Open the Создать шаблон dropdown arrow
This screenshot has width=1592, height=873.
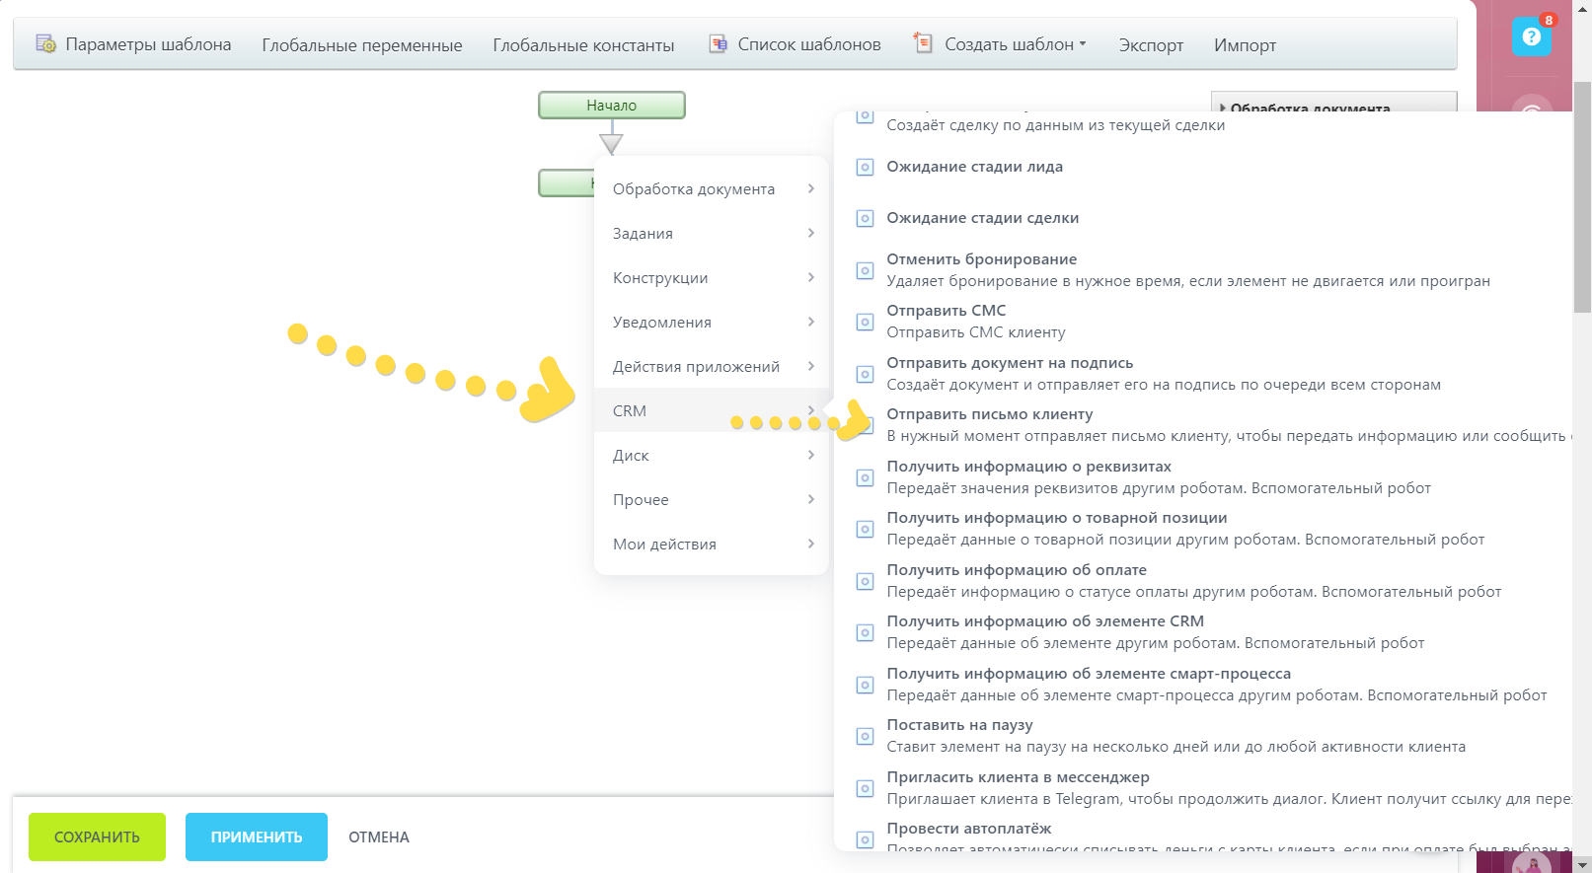pyautogui.click(x=1083, y=44)
